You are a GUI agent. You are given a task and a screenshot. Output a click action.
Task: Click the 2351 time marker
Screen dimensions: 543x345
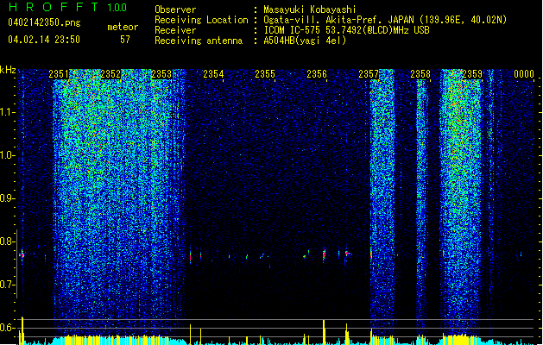pos(59,74)
